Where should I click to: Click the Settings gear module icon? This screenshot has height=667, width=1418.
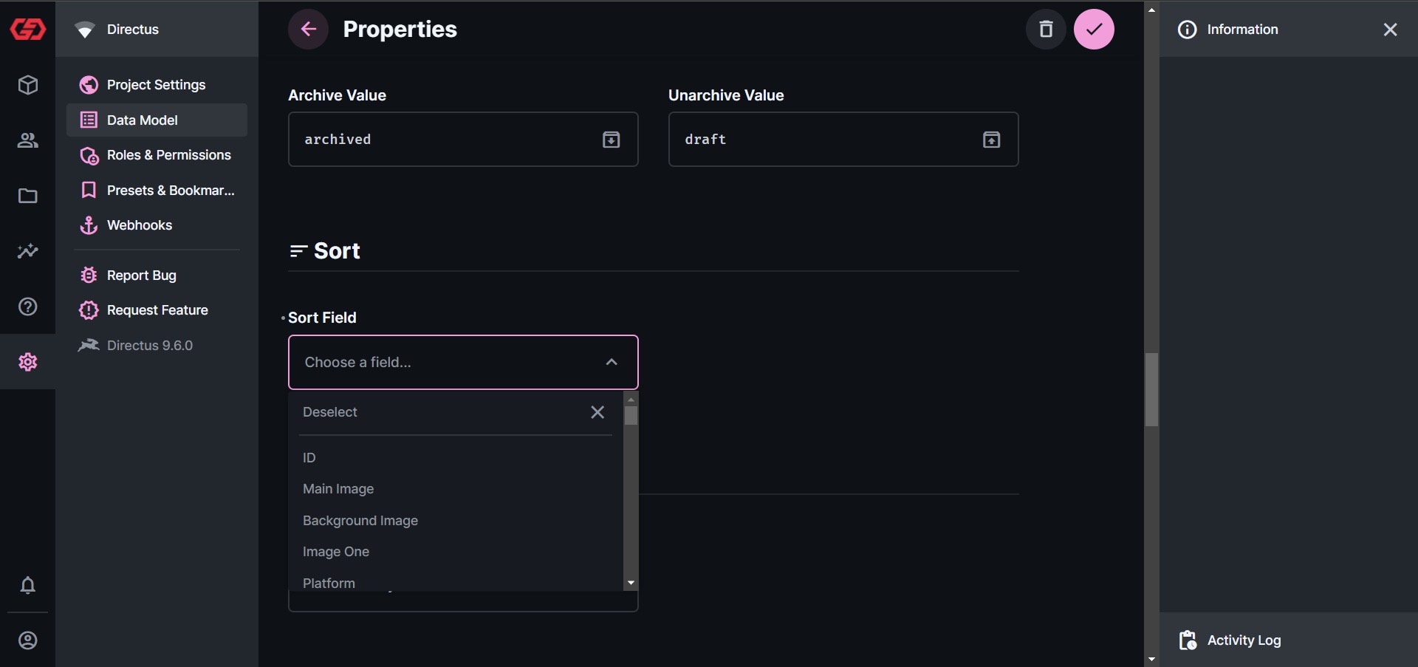[27, 361]
